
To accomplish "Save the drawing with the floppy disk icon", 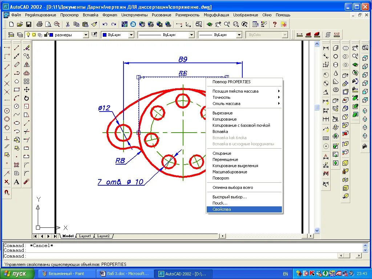I will 28,24.
